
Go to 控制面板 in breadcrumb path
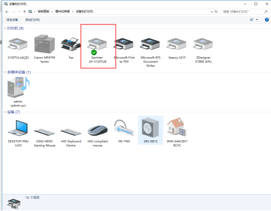44,11
